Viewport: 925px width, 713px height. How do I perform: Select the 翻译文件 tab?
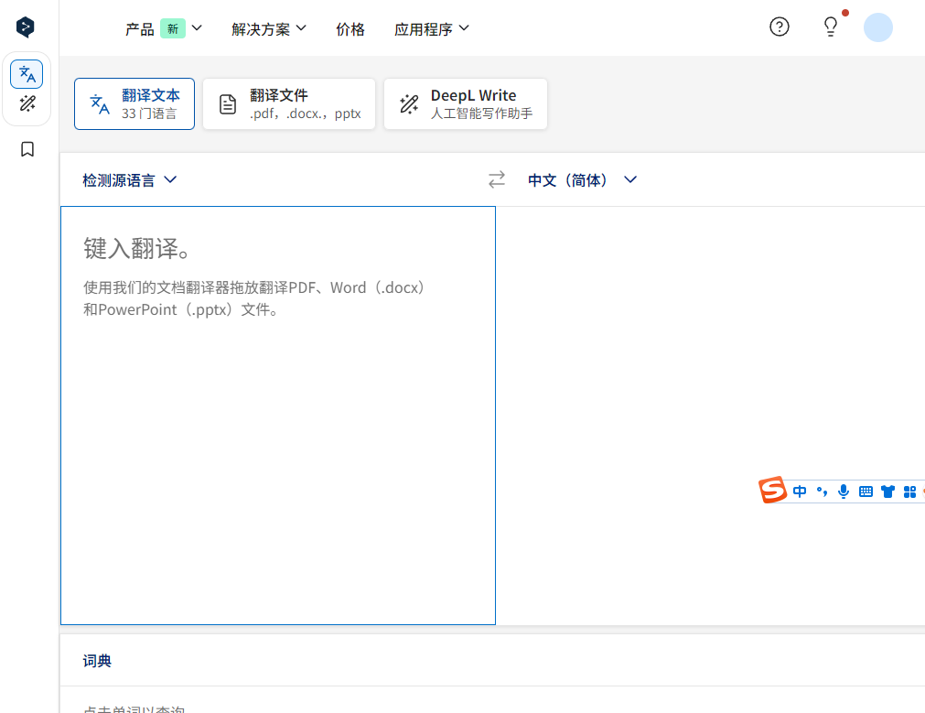[x=289, y=103]
